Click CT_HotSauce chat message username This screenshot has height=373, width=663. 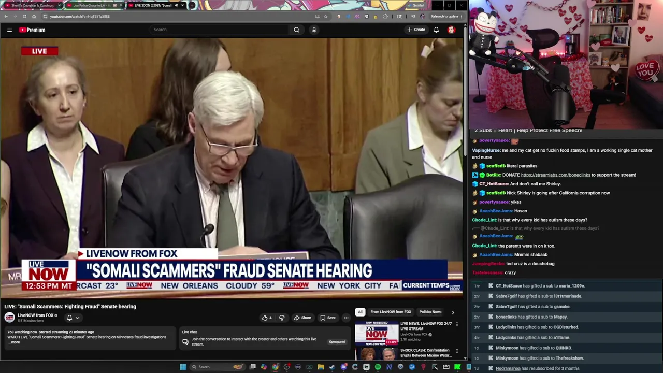494,184
